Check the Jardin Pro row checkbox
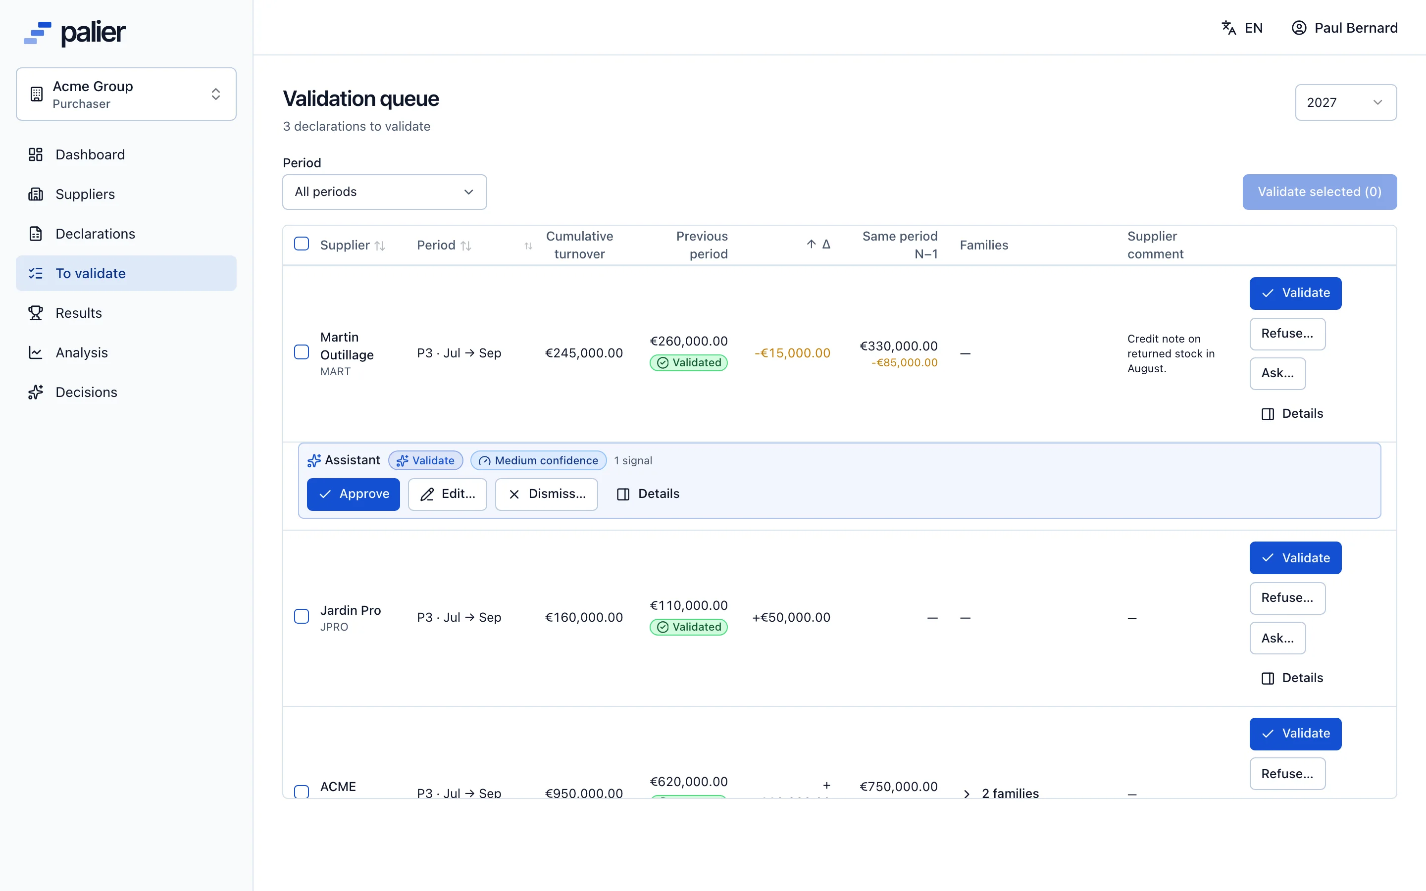Image resolution: width=1426 pixels, height=891 pixels. click(x=302, y=617)
